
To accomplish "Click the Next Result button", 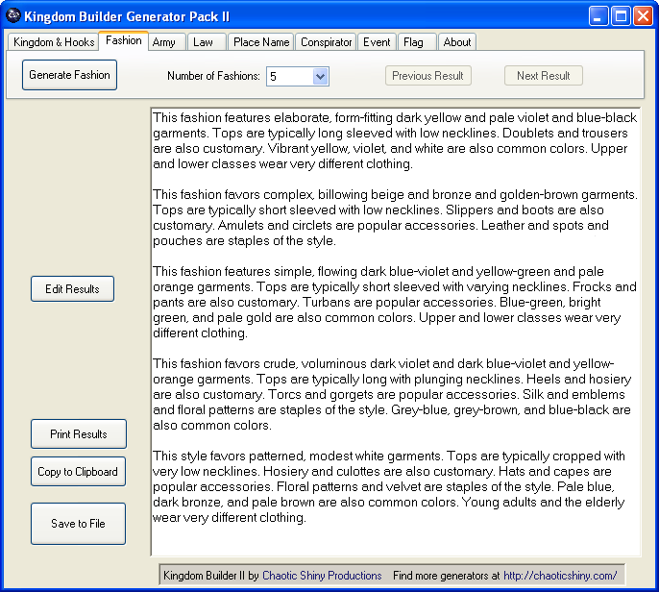I will coord(544,76).
